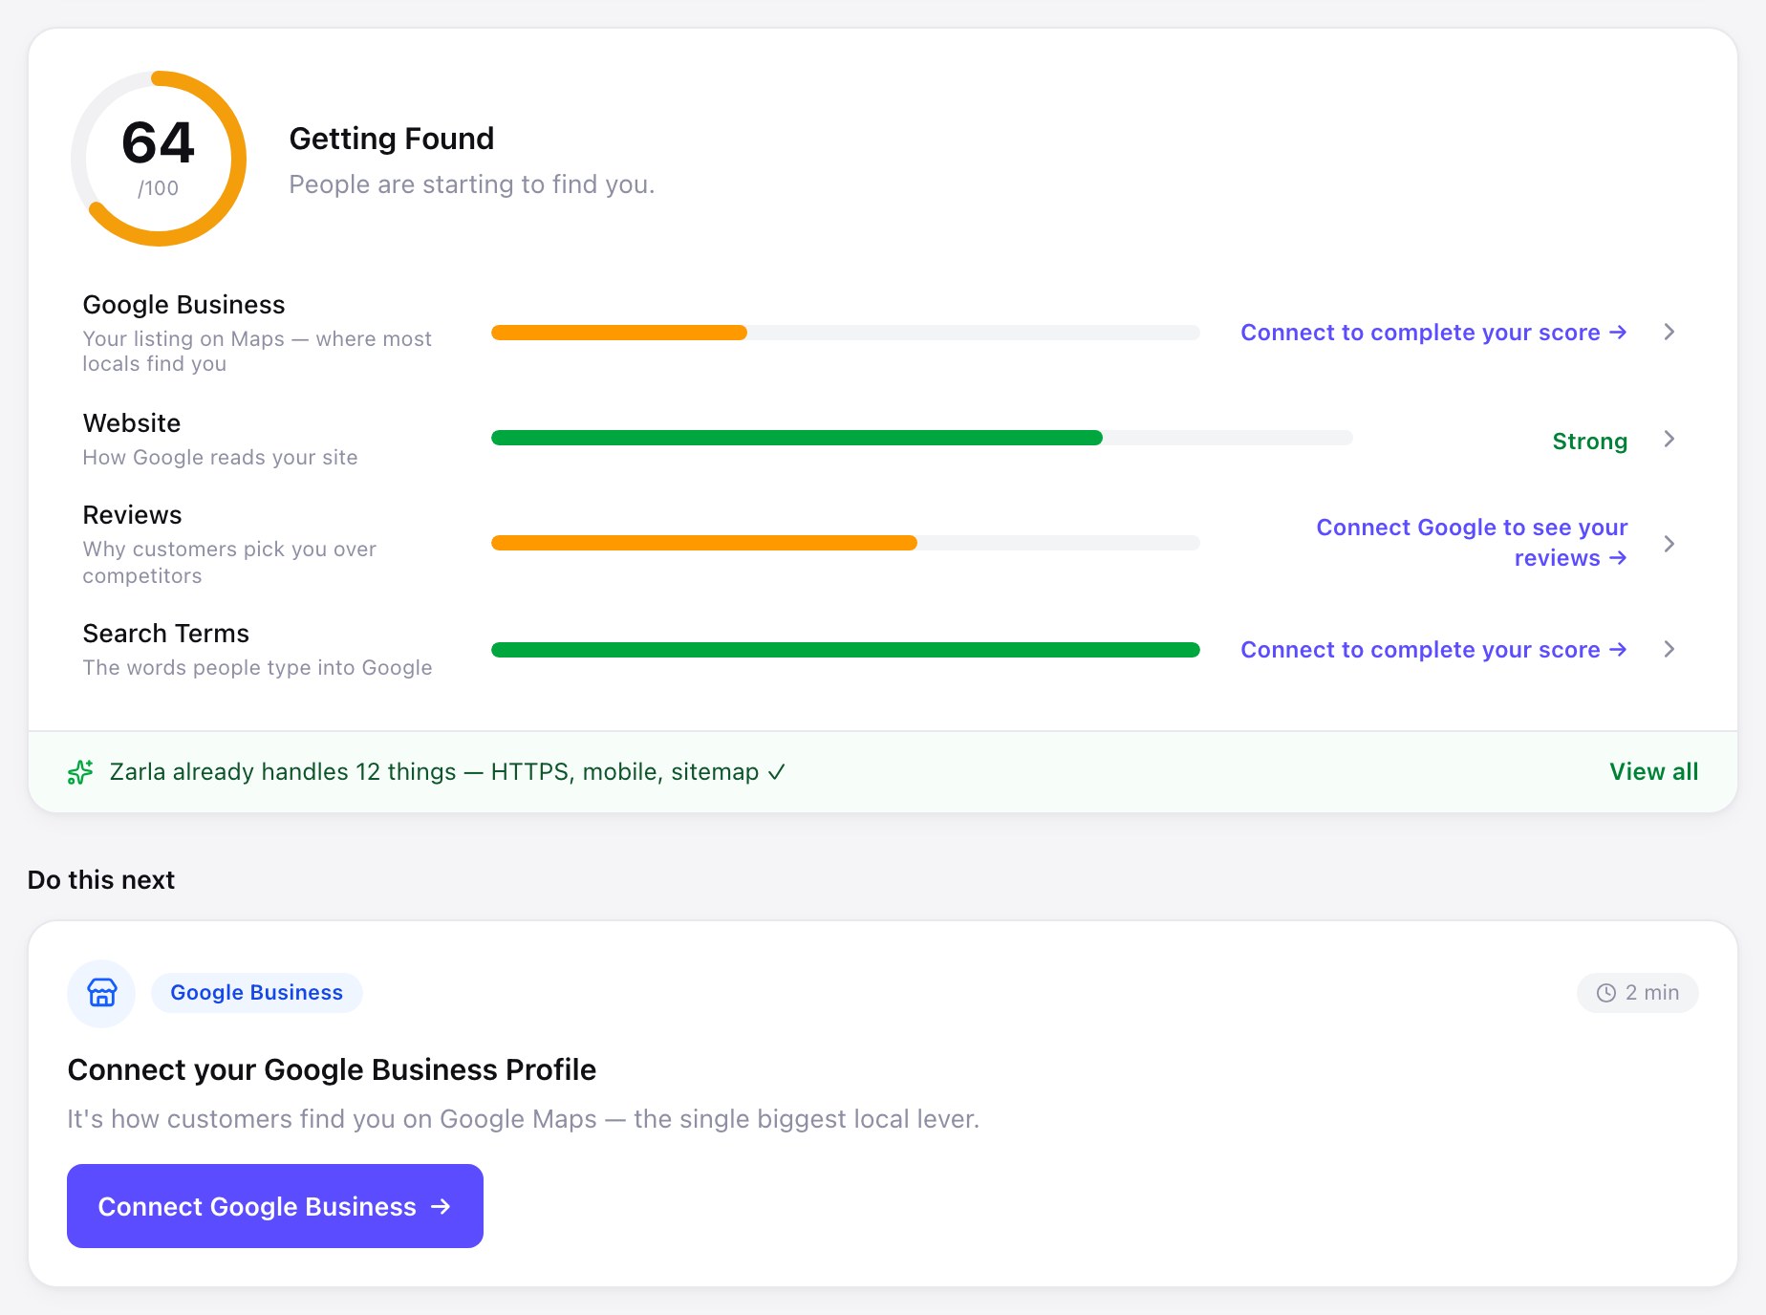Click the 'Getting Found' heading

click(x=391, y=139)
